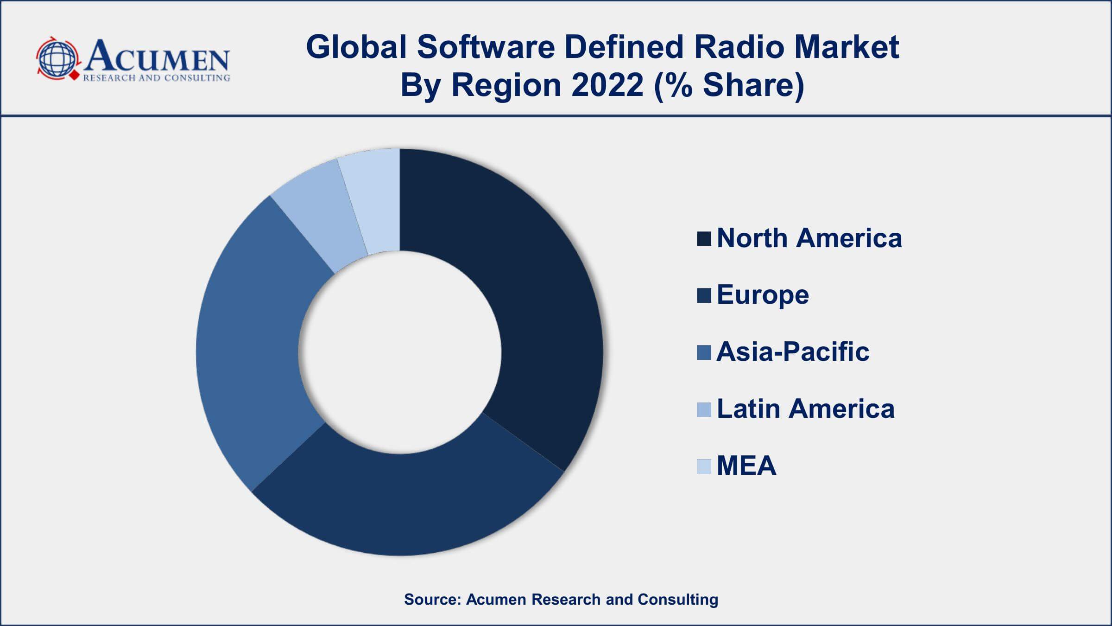
Task: Select the Latin America legend label
Action: click(805, 409)
